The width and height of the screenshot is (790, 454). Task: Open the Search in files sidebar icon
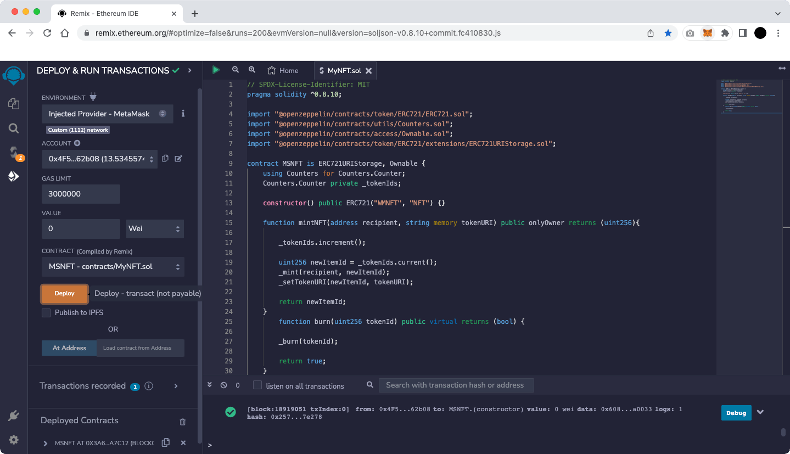[x=14, y=128]
